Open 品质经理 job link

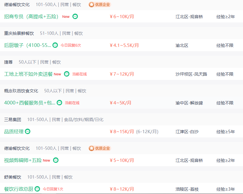pyautogui.click(x=14, y=132)
